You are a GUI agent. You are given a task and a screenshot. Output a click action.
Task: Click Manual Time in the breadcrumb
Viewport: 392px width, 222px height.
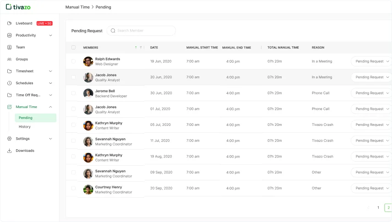coord(77,7)
